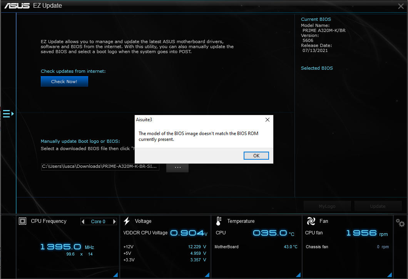408x279 pixels.
Task: Close the EZ Update window
Action: (401, 6)
